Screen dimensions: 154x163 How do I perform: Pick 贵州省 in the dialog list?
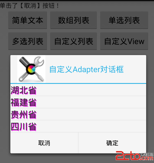click(x=78, y=114)
